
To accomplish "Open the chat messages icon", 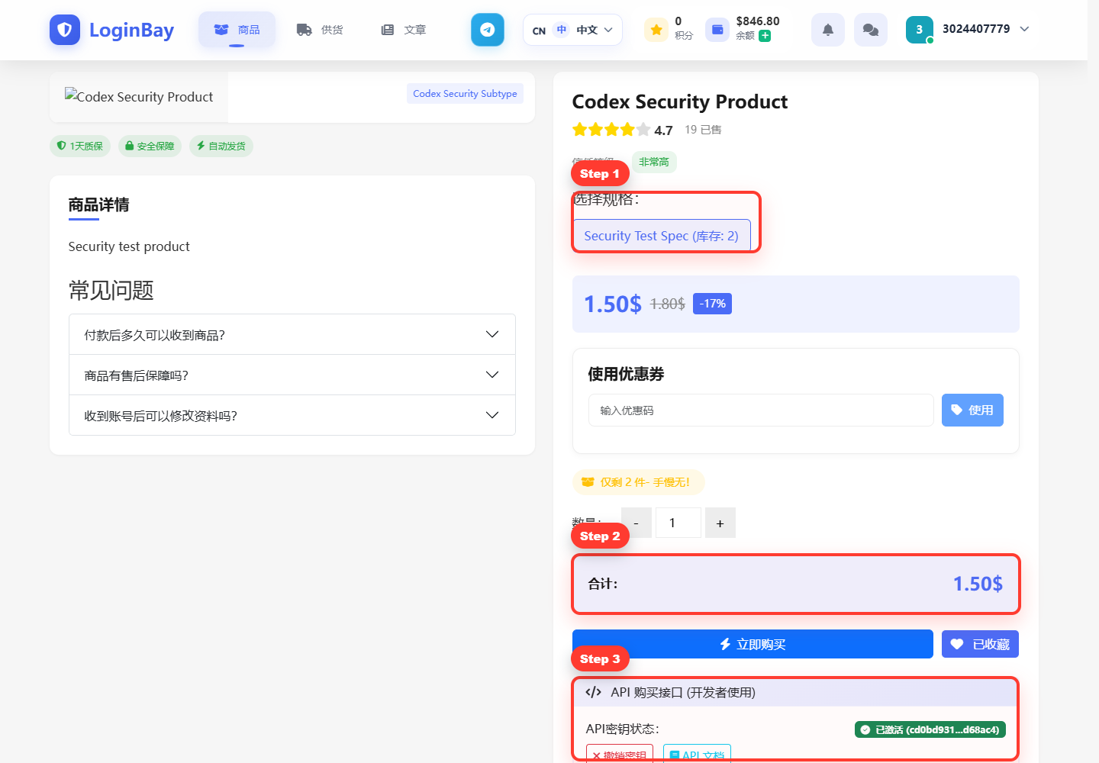I will pyautogui.click(x=871, y=30).
